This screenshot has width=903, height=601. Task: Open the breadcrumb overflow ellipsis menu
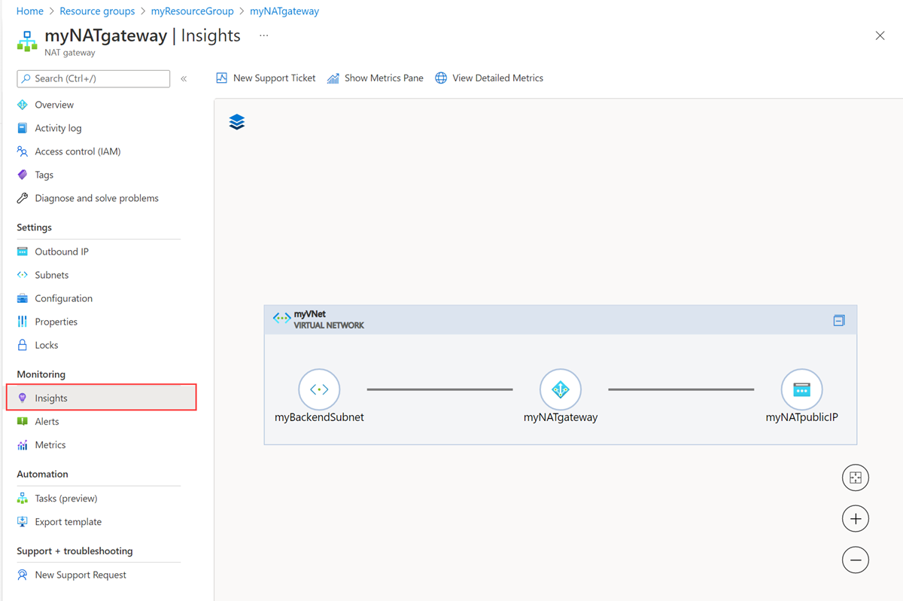pos(263,35)
